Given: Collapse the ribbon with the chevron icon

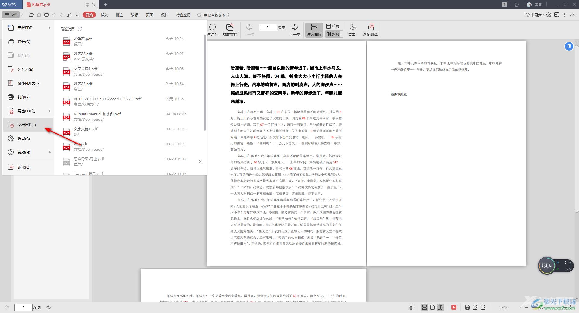Looking at the screenshot, I should click(572, 15).
